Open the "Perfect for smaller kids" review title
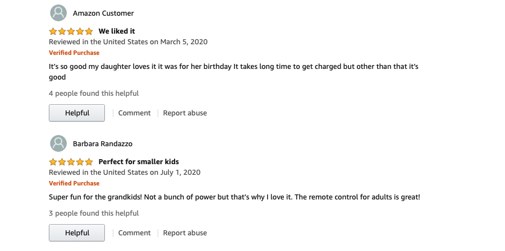The image size is (505, 251). [x=139, y=162]
